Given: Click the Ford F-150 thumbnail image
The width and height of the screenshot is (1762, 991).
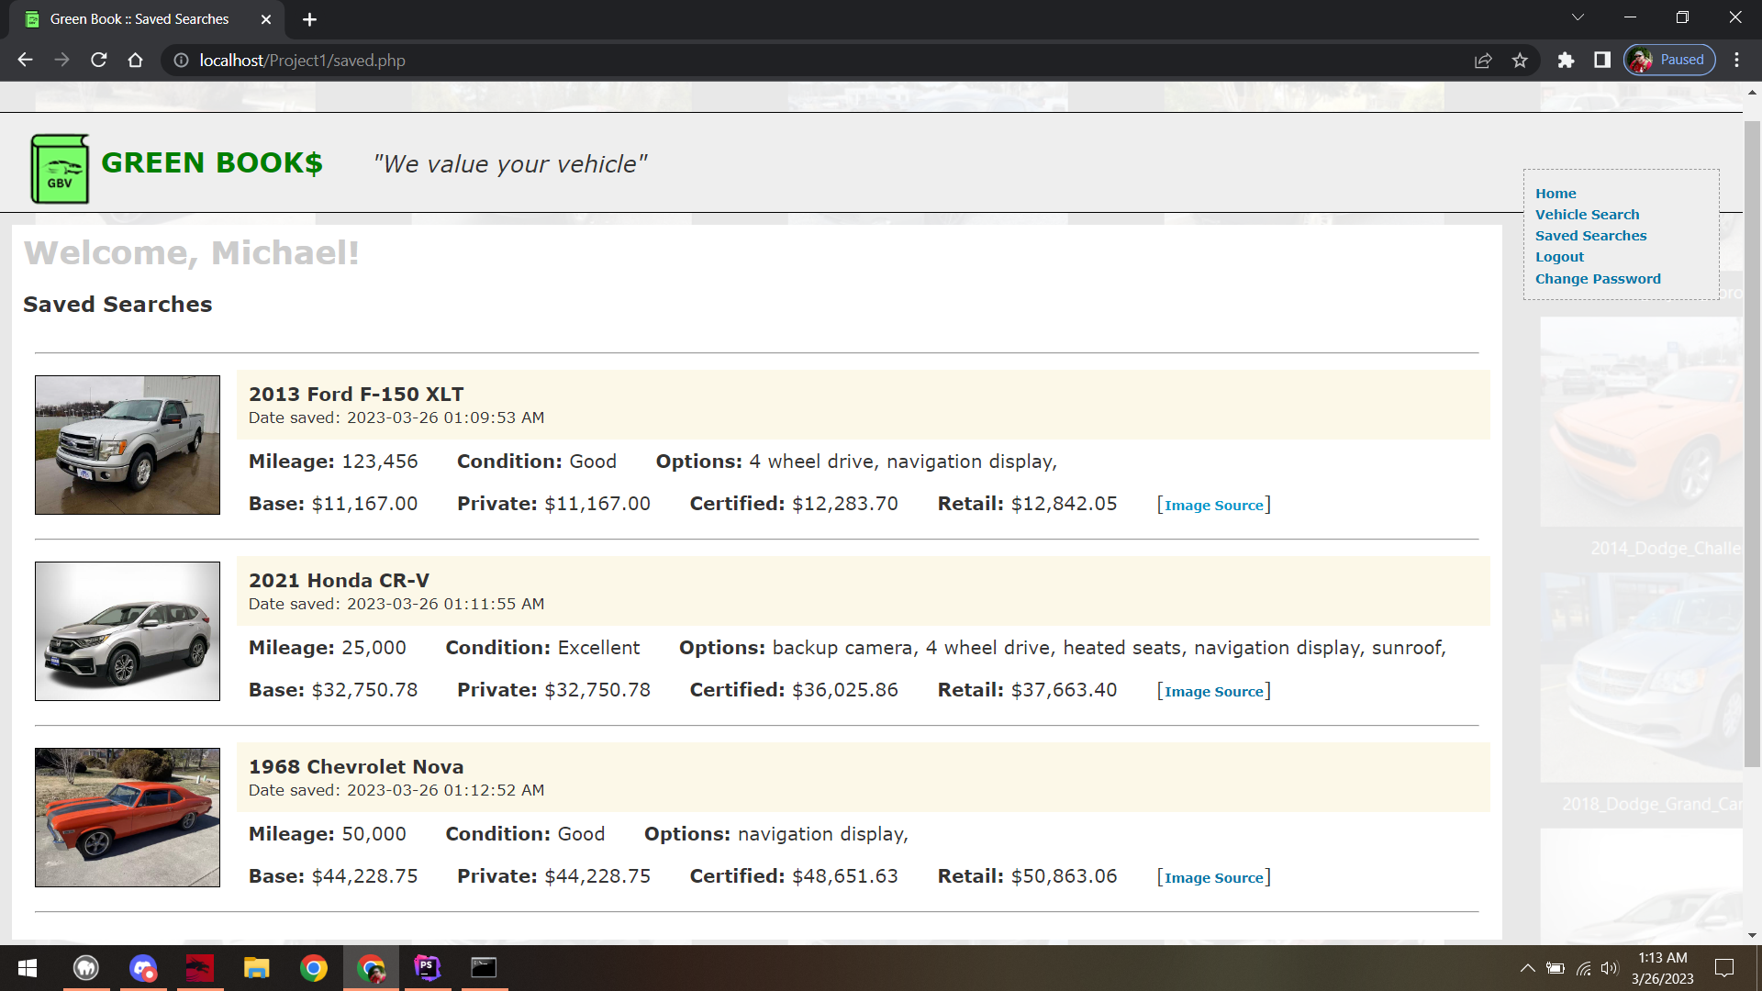Looking at the screenshot, I should [x=128, y=445].
